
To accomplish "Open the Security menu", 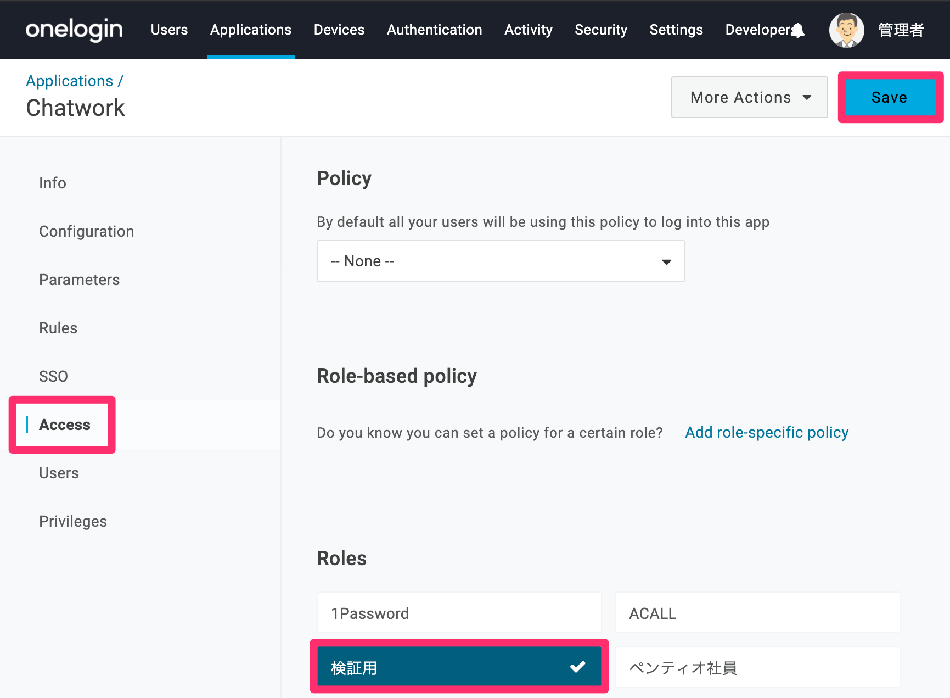I will pos(601,30).
